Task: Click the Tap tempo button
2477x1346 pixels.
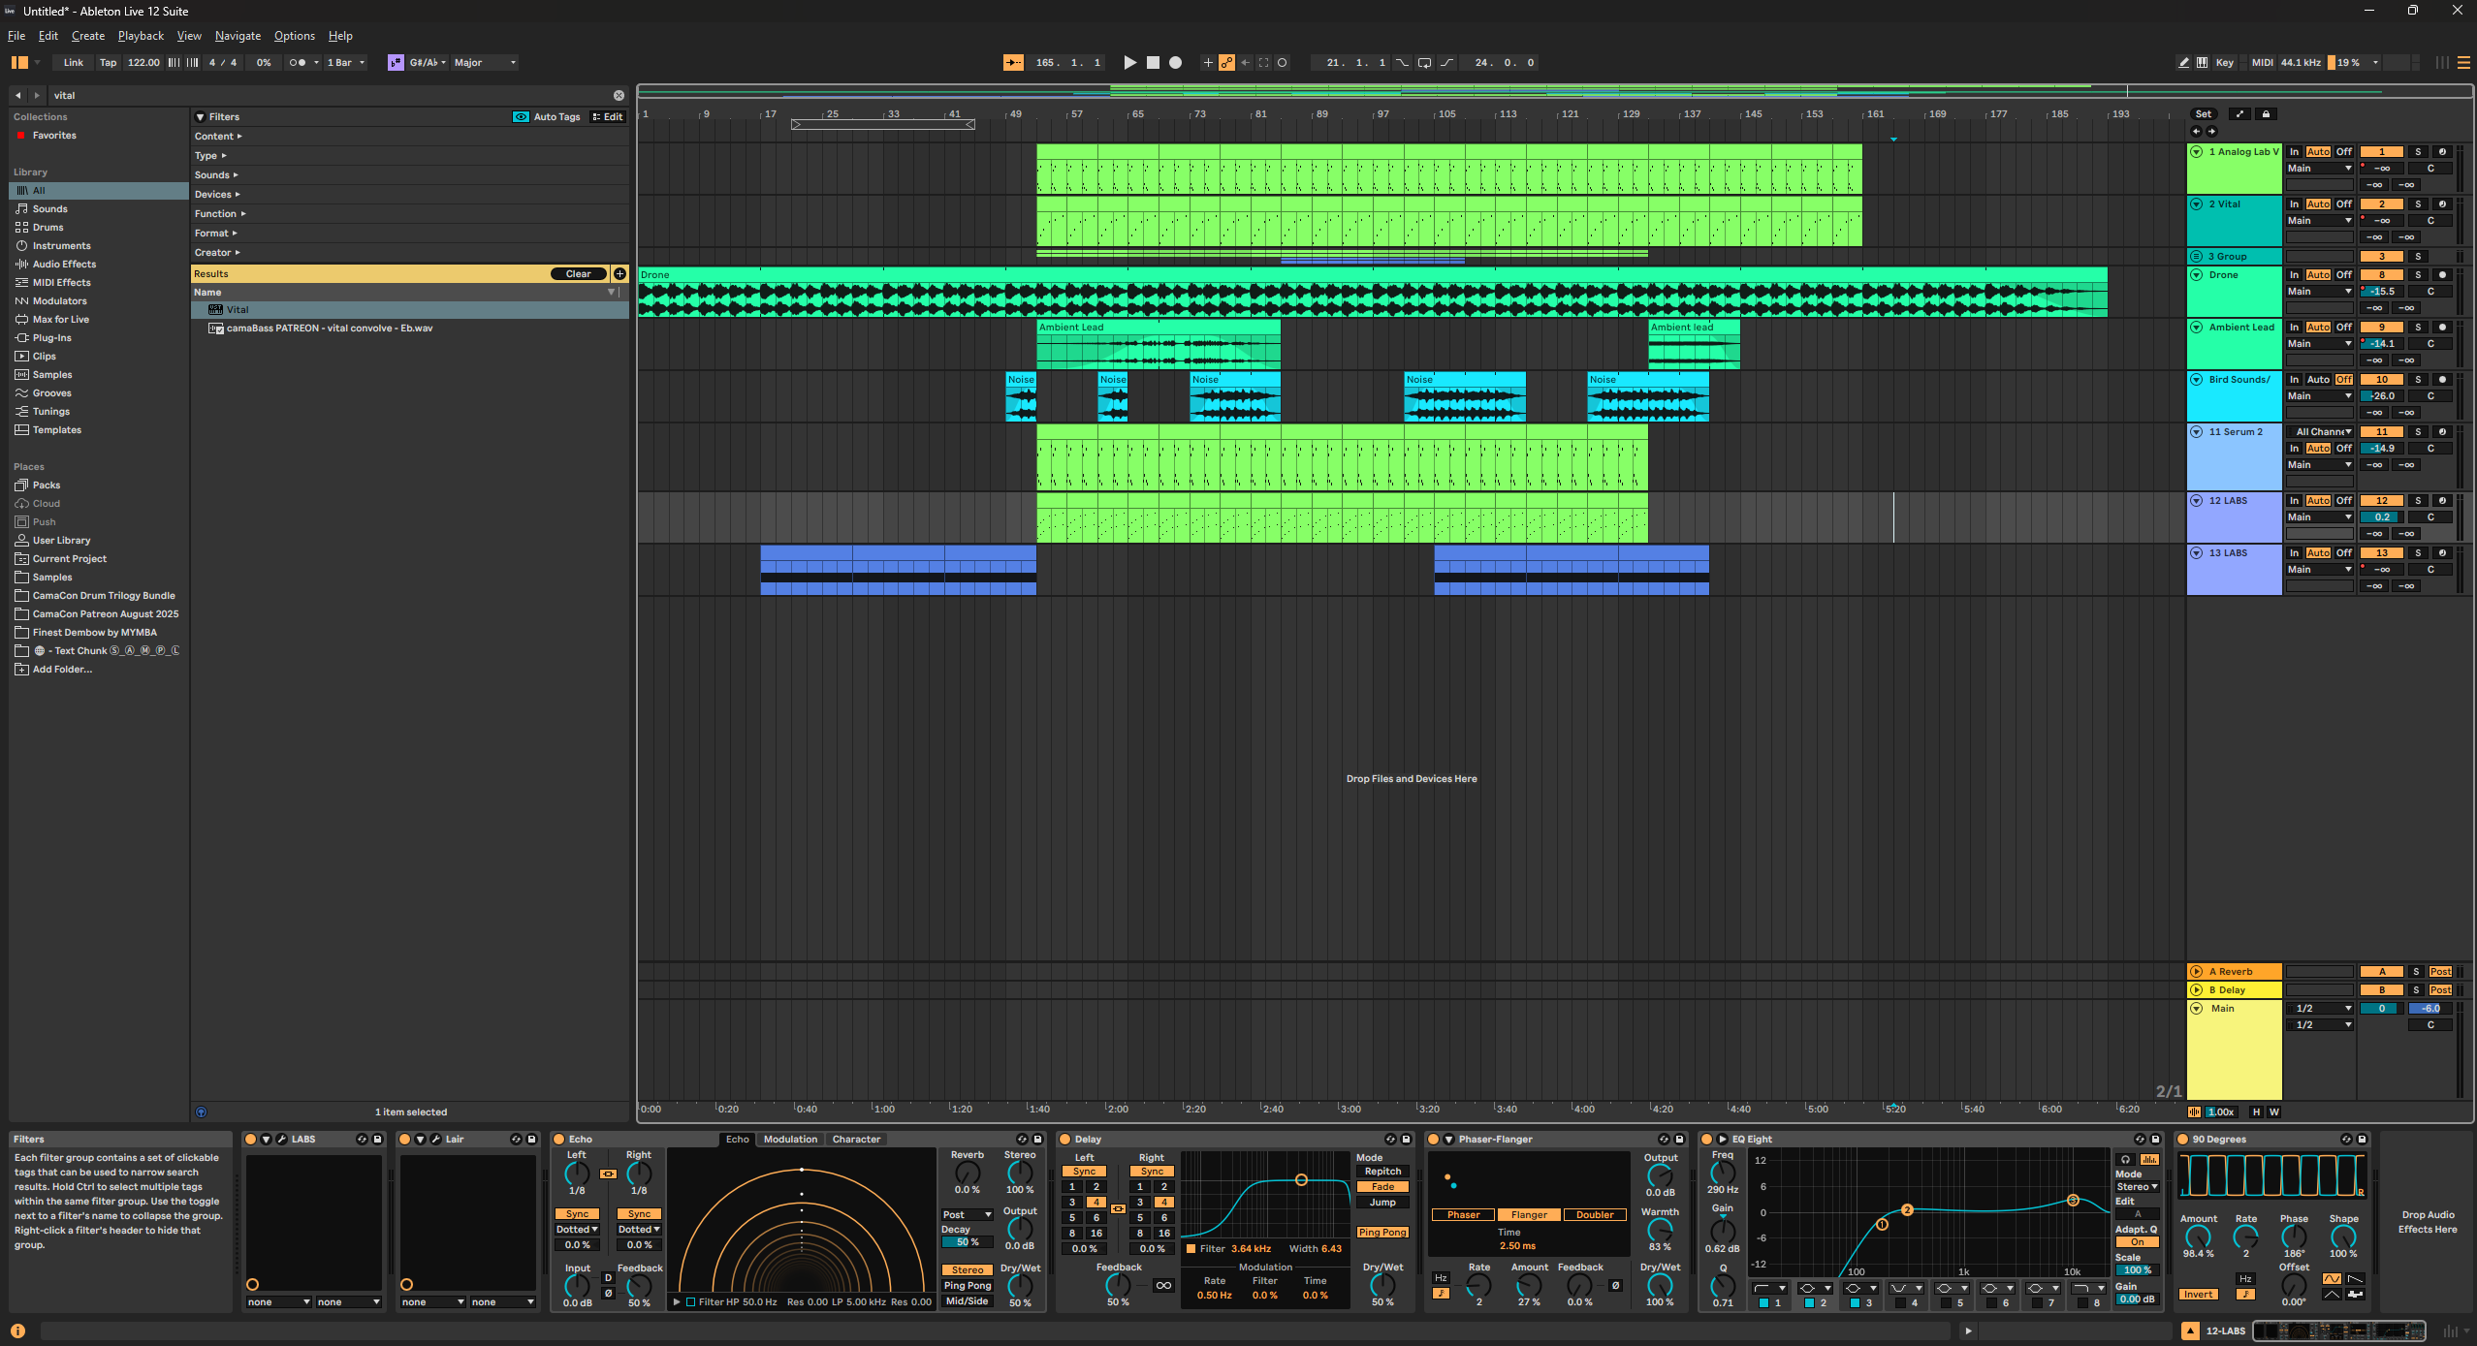Action: click(108, 63)
